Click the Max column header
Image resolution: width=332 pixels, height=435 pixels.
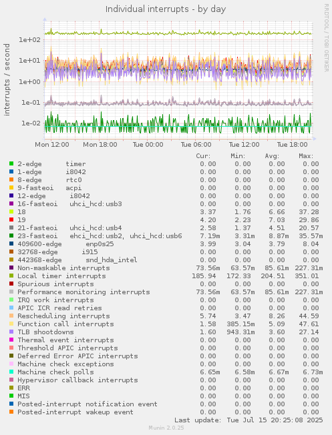coord(306,156)
